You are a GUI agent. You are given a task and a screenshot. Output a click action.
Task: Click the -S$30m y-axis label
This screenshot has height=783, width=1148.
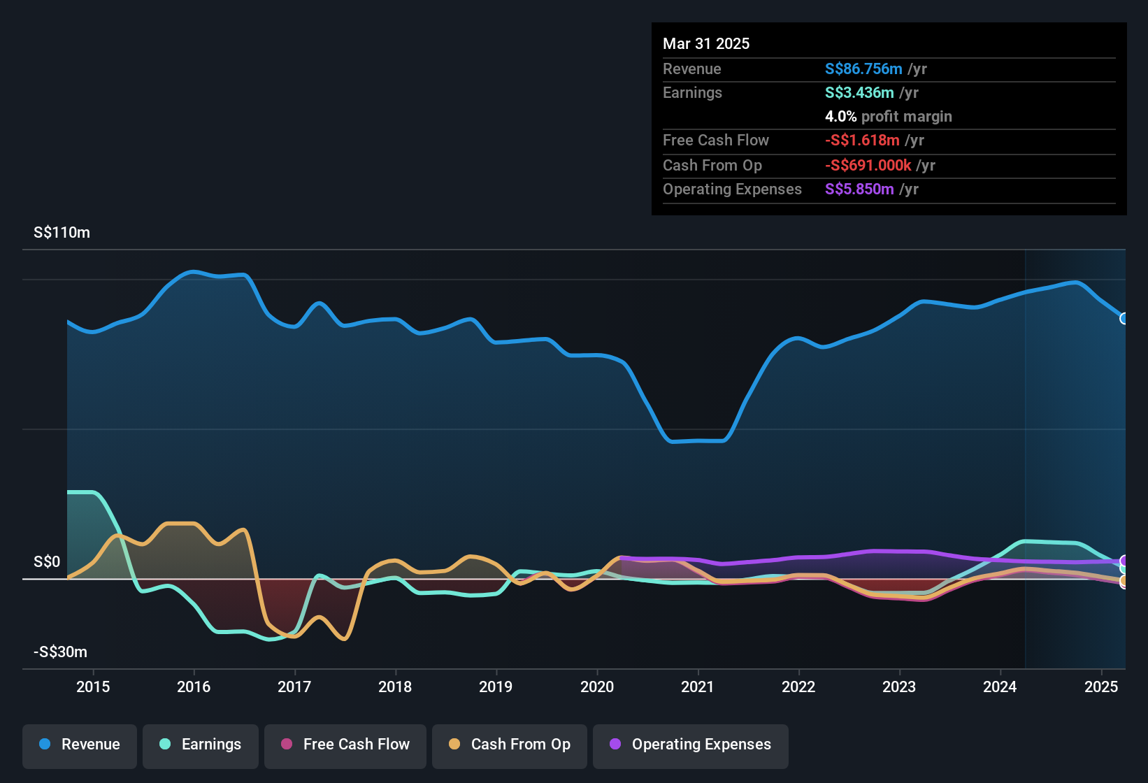(61, 652)
